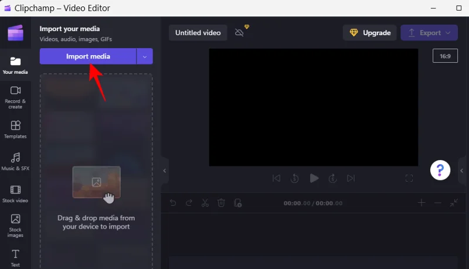Skip to end of video
Viewport: 469px width, 269px height.
(x=351, y=178)
